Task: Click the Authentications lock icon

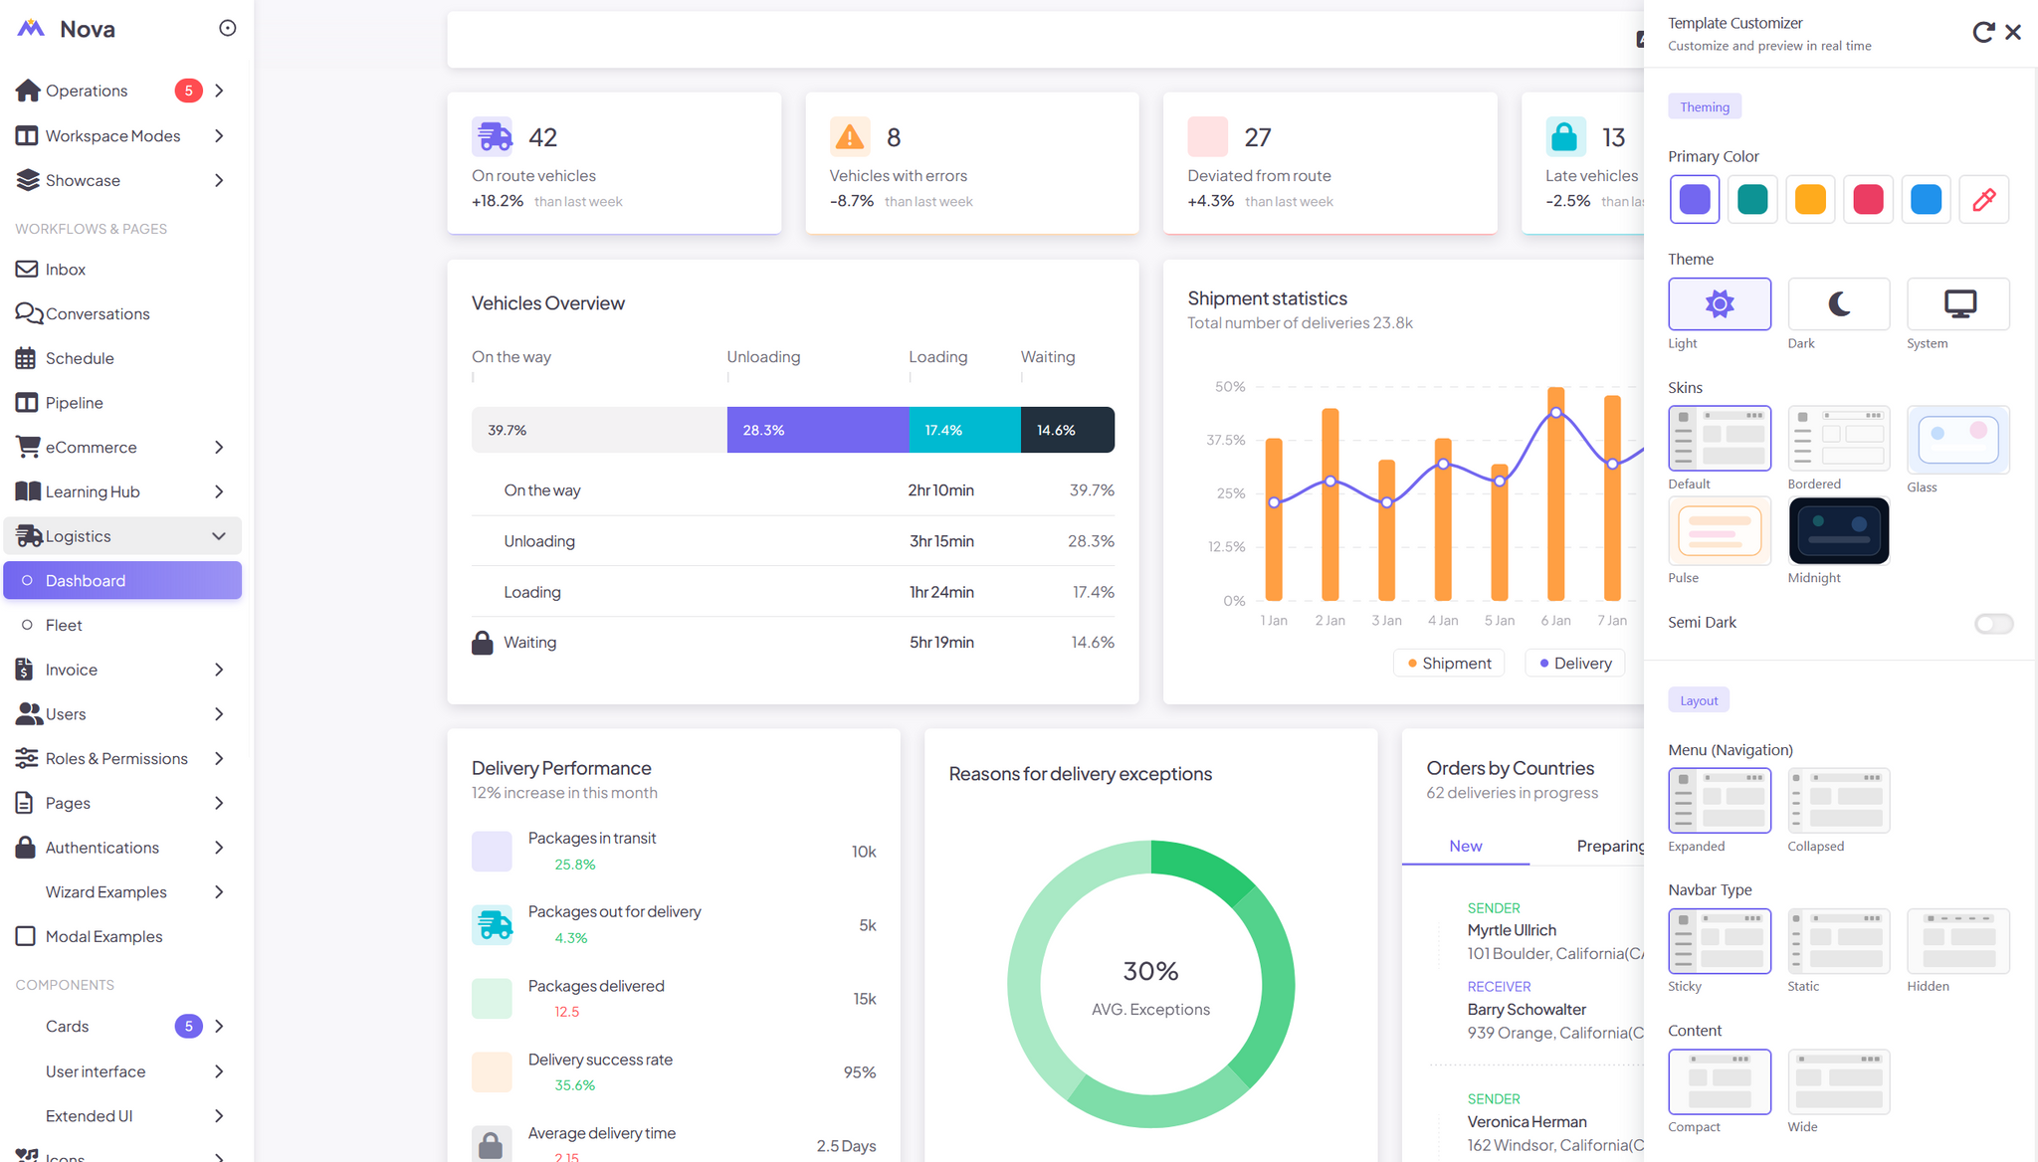Action: coord(26,848)
